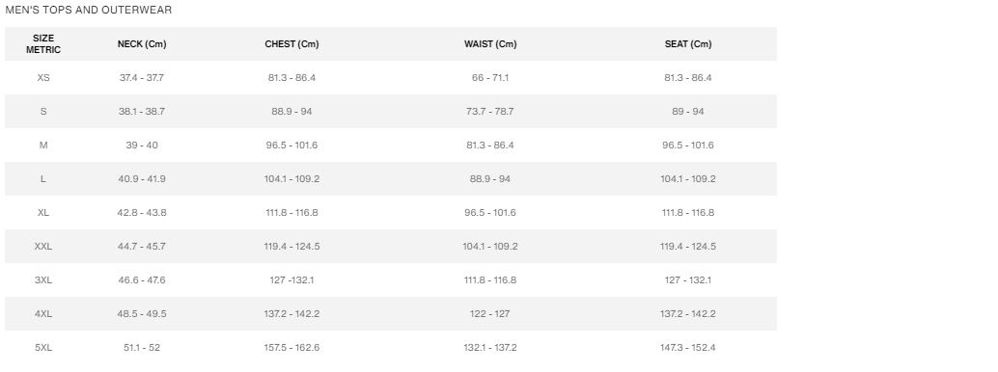Click the Men's Tops and Outerwear title
The height and width of the screenshot is (372, 998).
coord(89,11)
